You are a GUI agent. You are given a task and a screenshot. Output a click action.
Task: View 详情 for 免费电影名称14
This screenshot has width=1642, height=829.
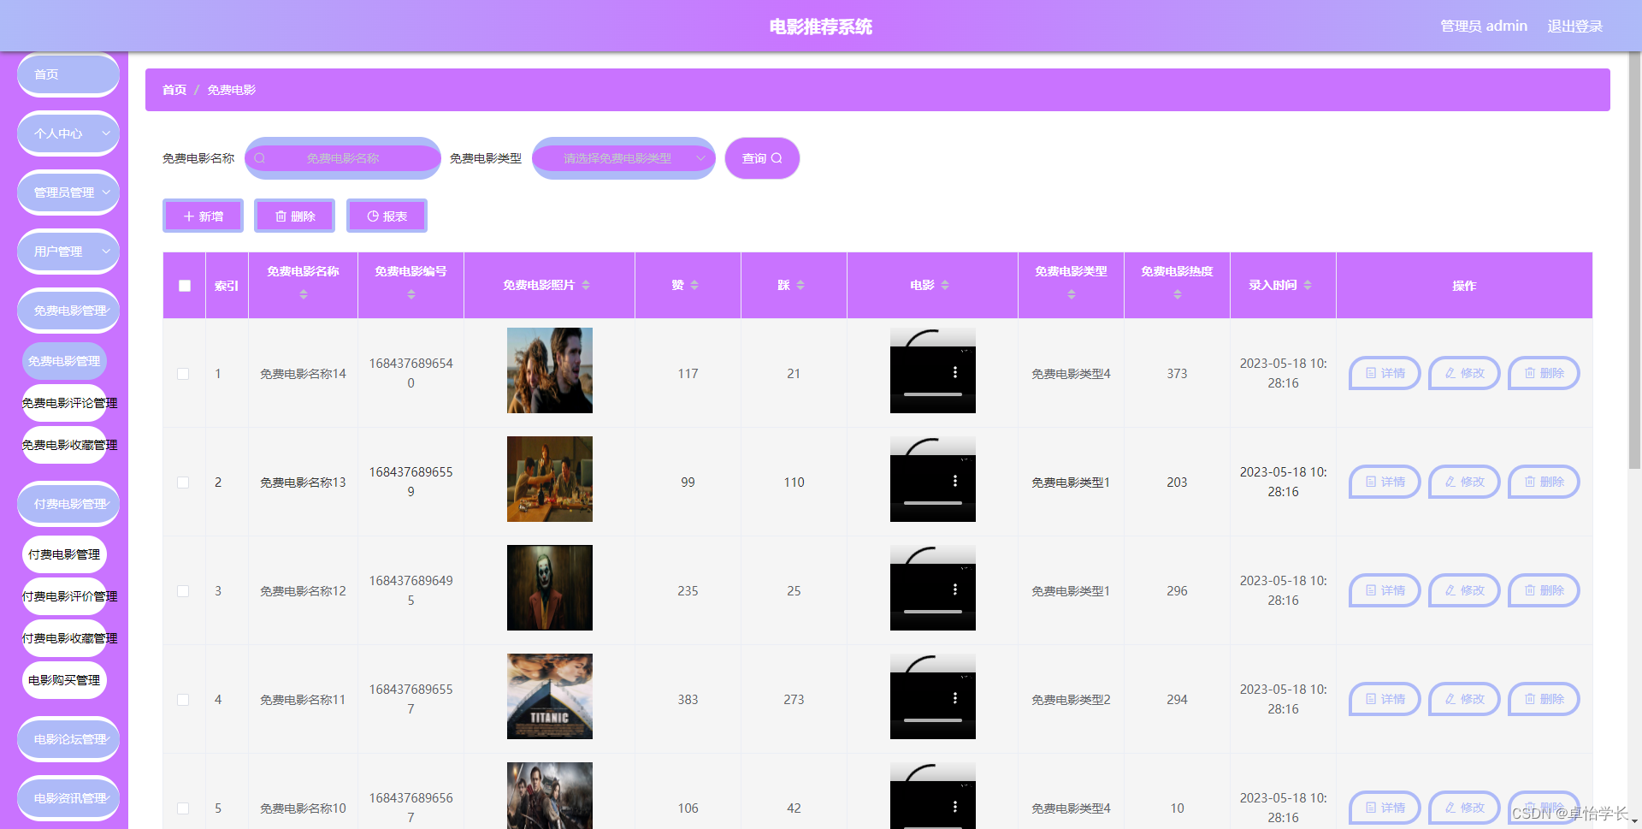[x=1385, y=373]
